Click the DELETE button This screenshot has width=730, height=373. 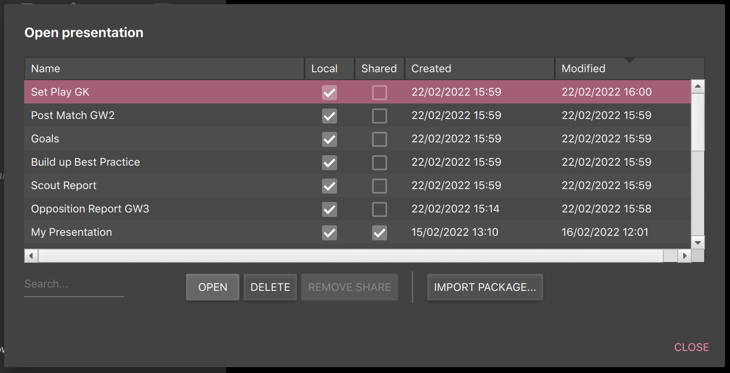pyautogui.click(x=270, y=287)
